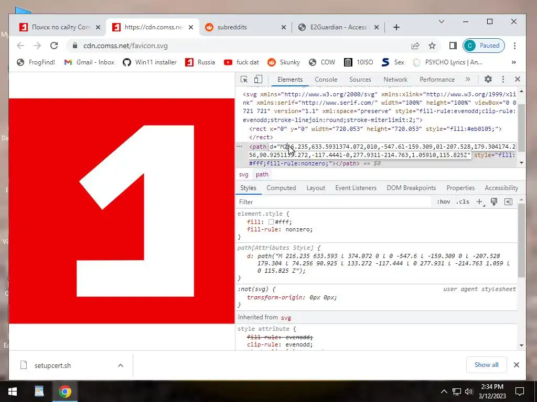
Task: Select the Elements tab
Action: click(290, 80)
